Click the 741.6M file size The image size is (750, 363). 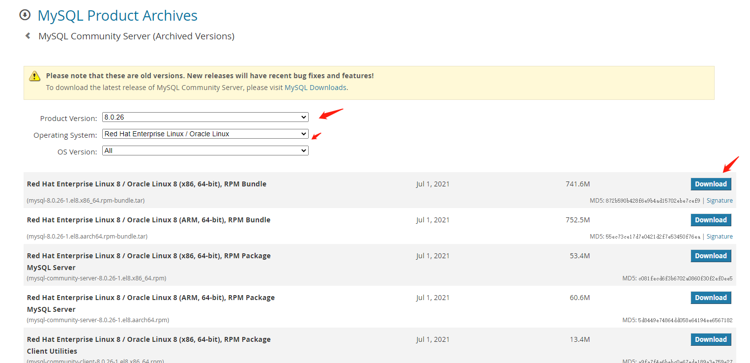click(577, 184)
